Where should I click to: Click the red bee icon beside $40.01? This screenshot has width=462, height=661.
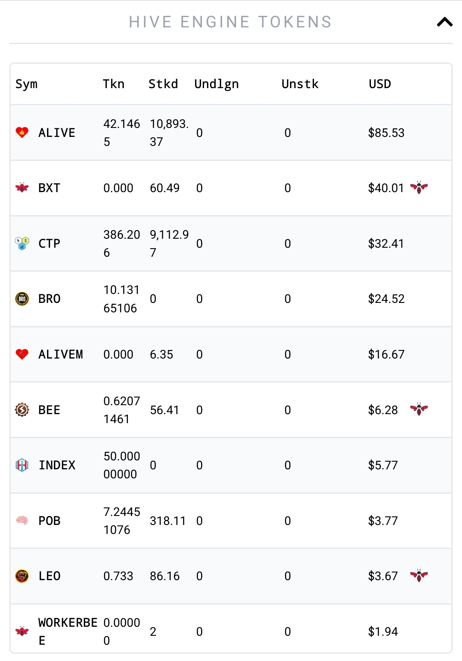(x=419, y=187)
